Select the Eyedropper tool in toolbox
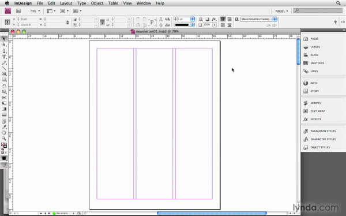The image size is (346, 216). click(x=4, y=127)
